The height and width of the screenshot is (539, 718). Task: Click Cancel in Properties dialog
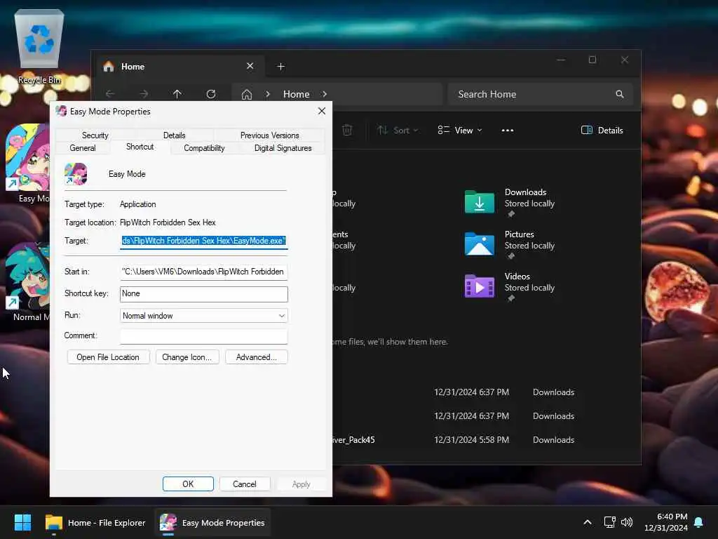[245, 484]
